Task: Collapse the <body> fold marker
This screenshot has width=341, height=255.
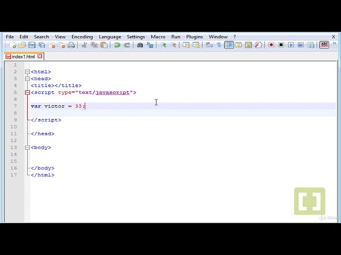Action: click(x=27, y=148)
